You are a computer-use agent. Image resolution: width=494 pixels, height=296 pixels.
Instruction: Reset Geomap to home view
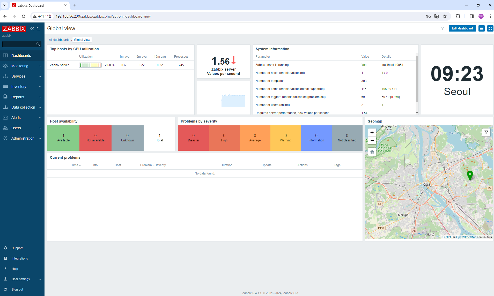[372, 152]
